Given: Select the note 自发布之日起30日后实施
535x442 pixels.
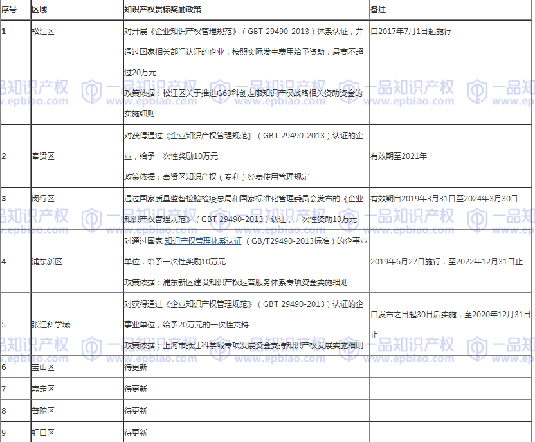Looking at the screenshot, I should click(x=413, y=315).
